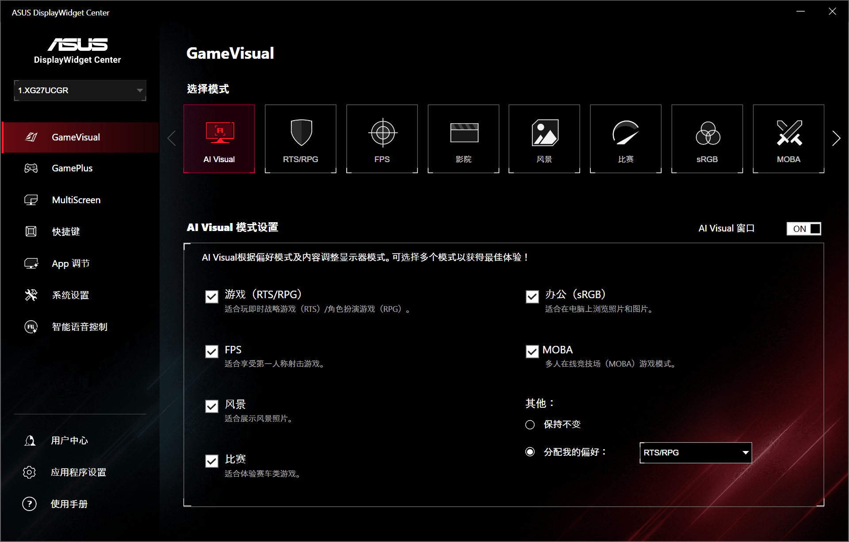This screenshot has height=542, width=849.
Task: Go to 用户中心 user center
Action: (x=69, y=440)
